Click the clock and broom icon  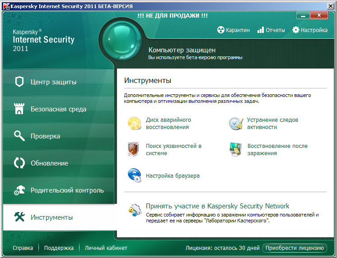(236, 124)
